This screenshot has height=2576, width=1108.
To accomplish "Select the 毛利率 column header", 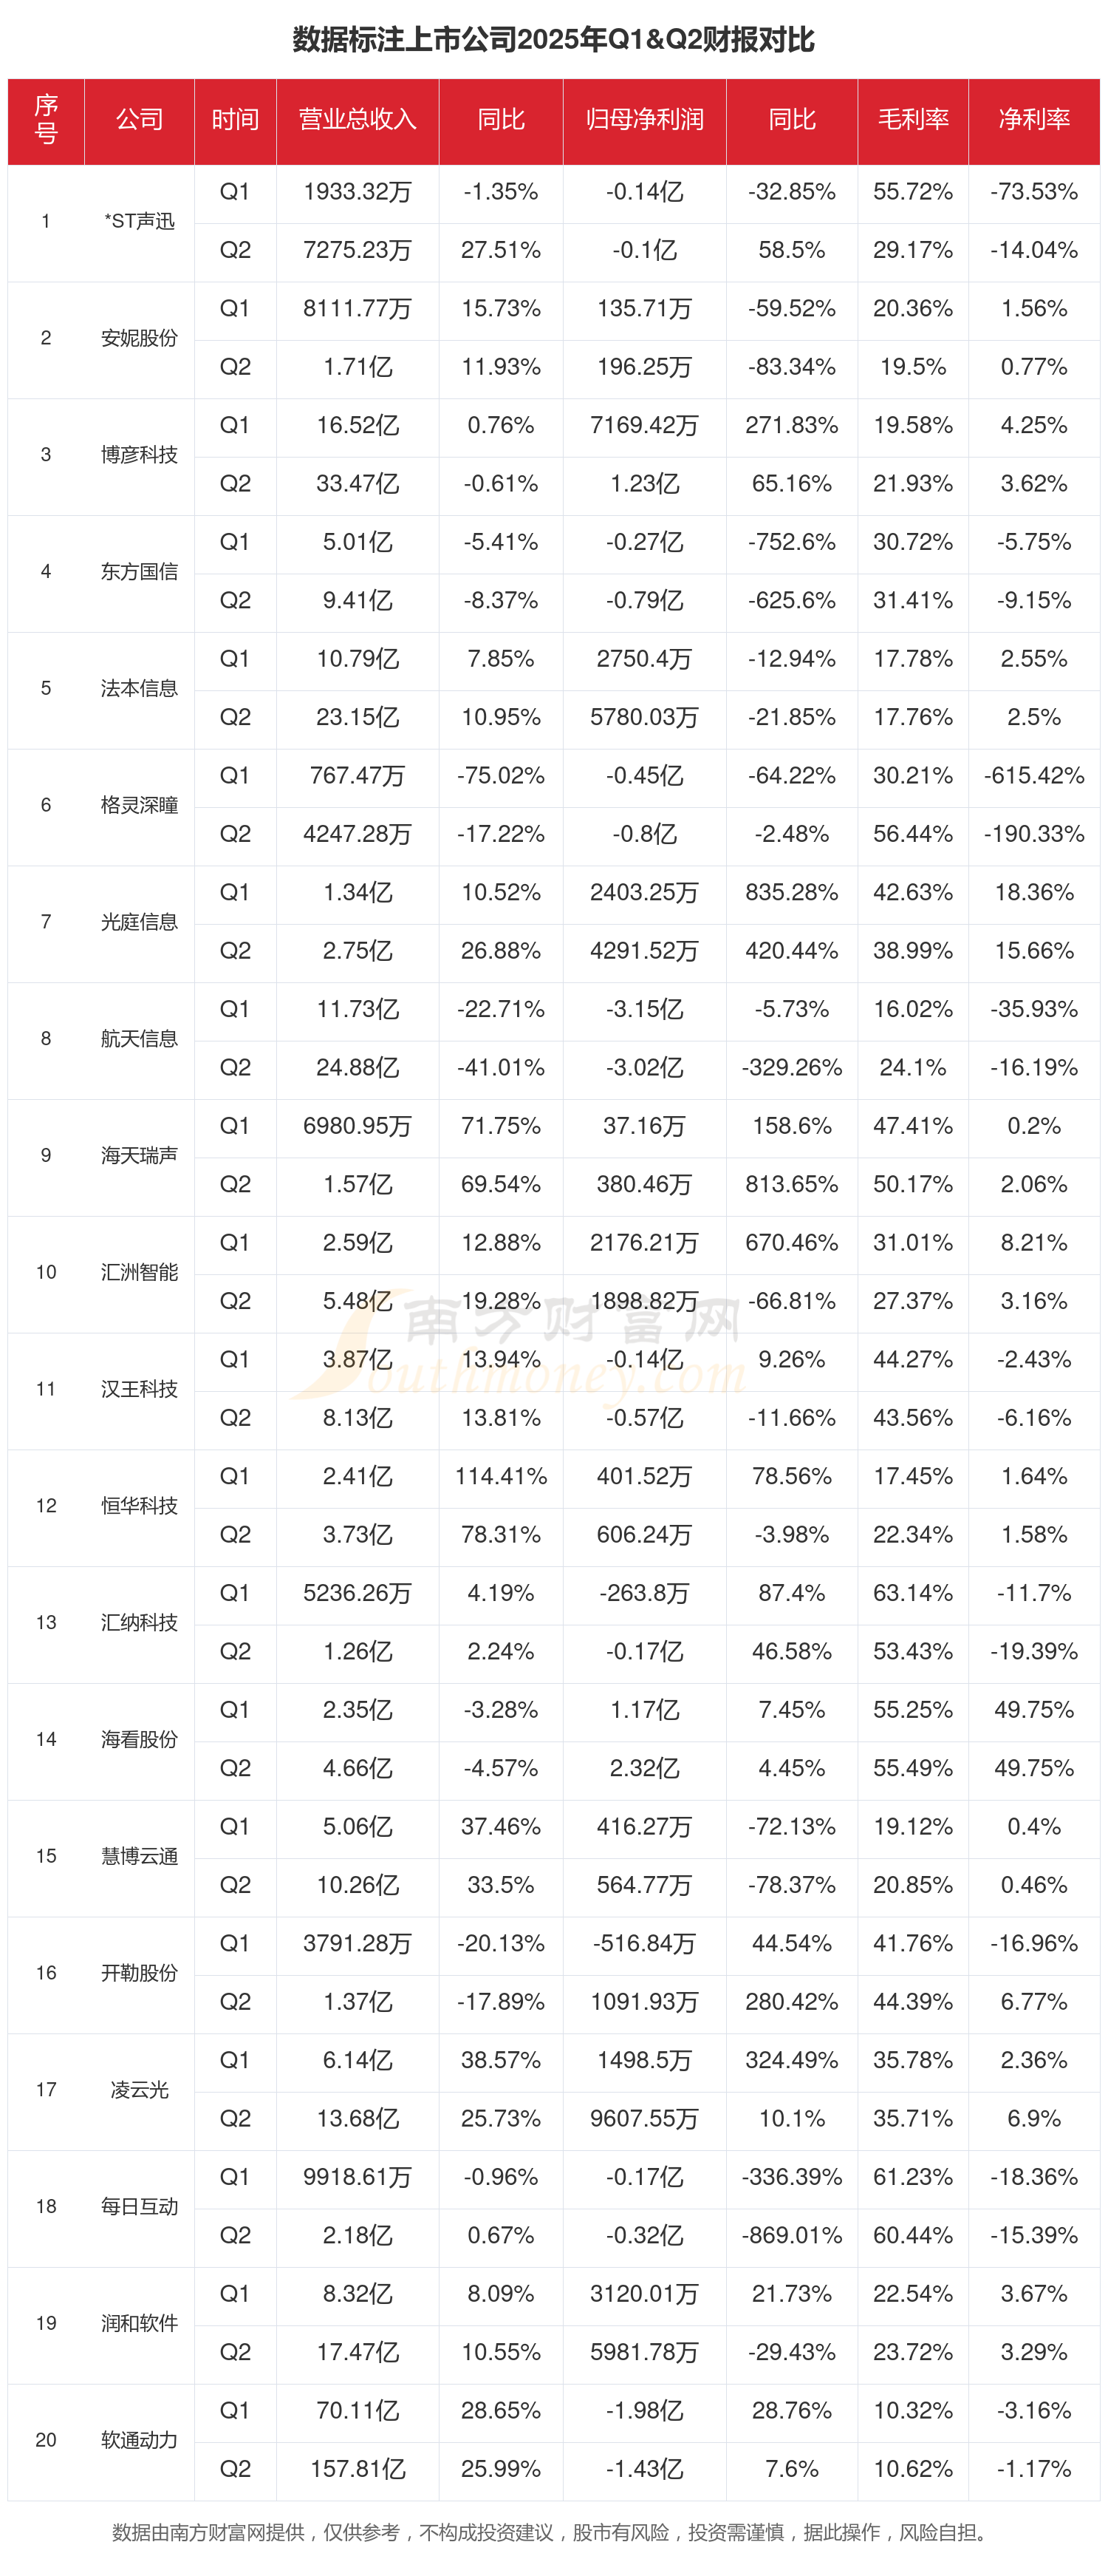I will point(912,120).
